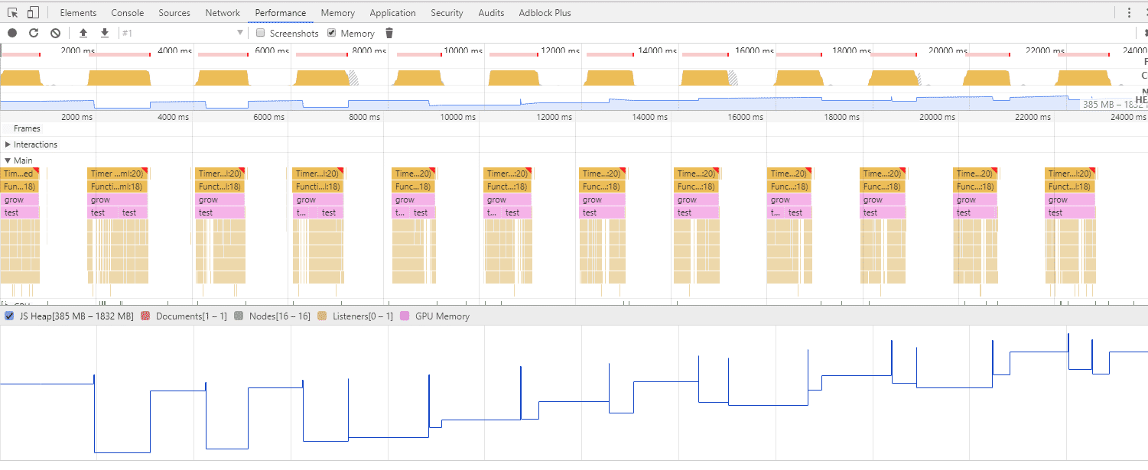The width and height of the screenshot is (1148, 470).
Task: Expand the Interactions track
Action: [x=8, y=144]
